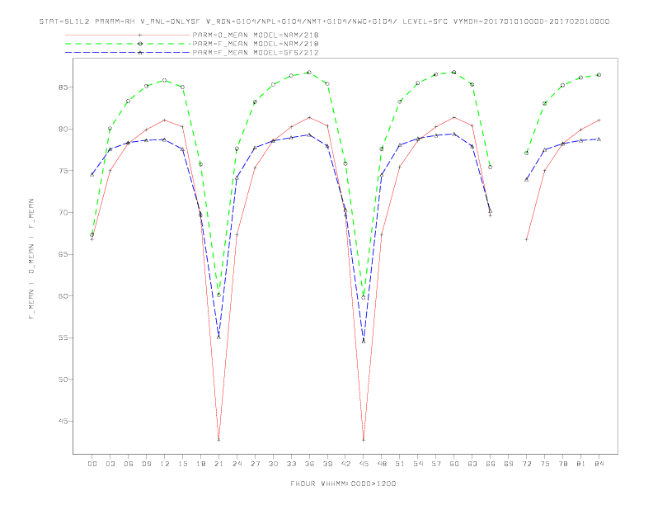Viewport: 653px width, 505px height.
Task: Click blue GFS triangle point at hour 21
Action: click(218, 337)
